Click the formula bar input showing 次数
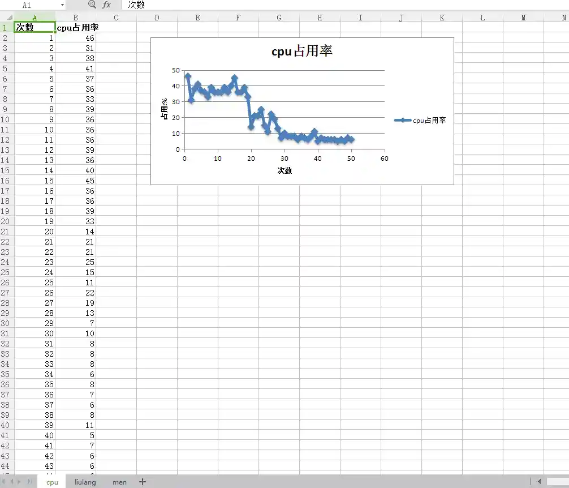This screenshot has width=569, height=488. (345, 5)
